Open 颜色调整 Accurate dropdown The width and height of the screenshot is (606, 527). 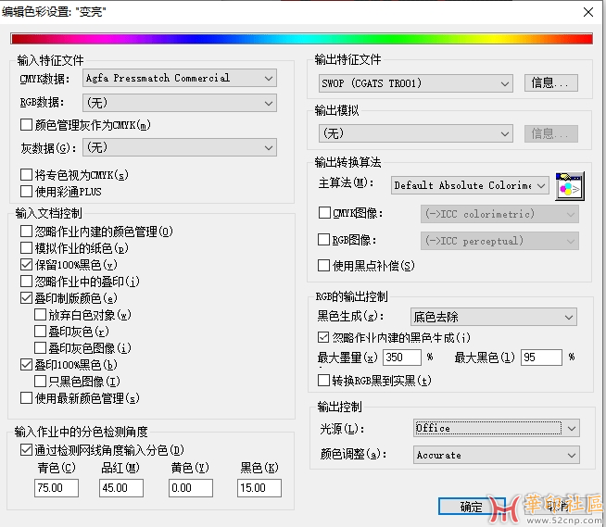click(497, 455)
